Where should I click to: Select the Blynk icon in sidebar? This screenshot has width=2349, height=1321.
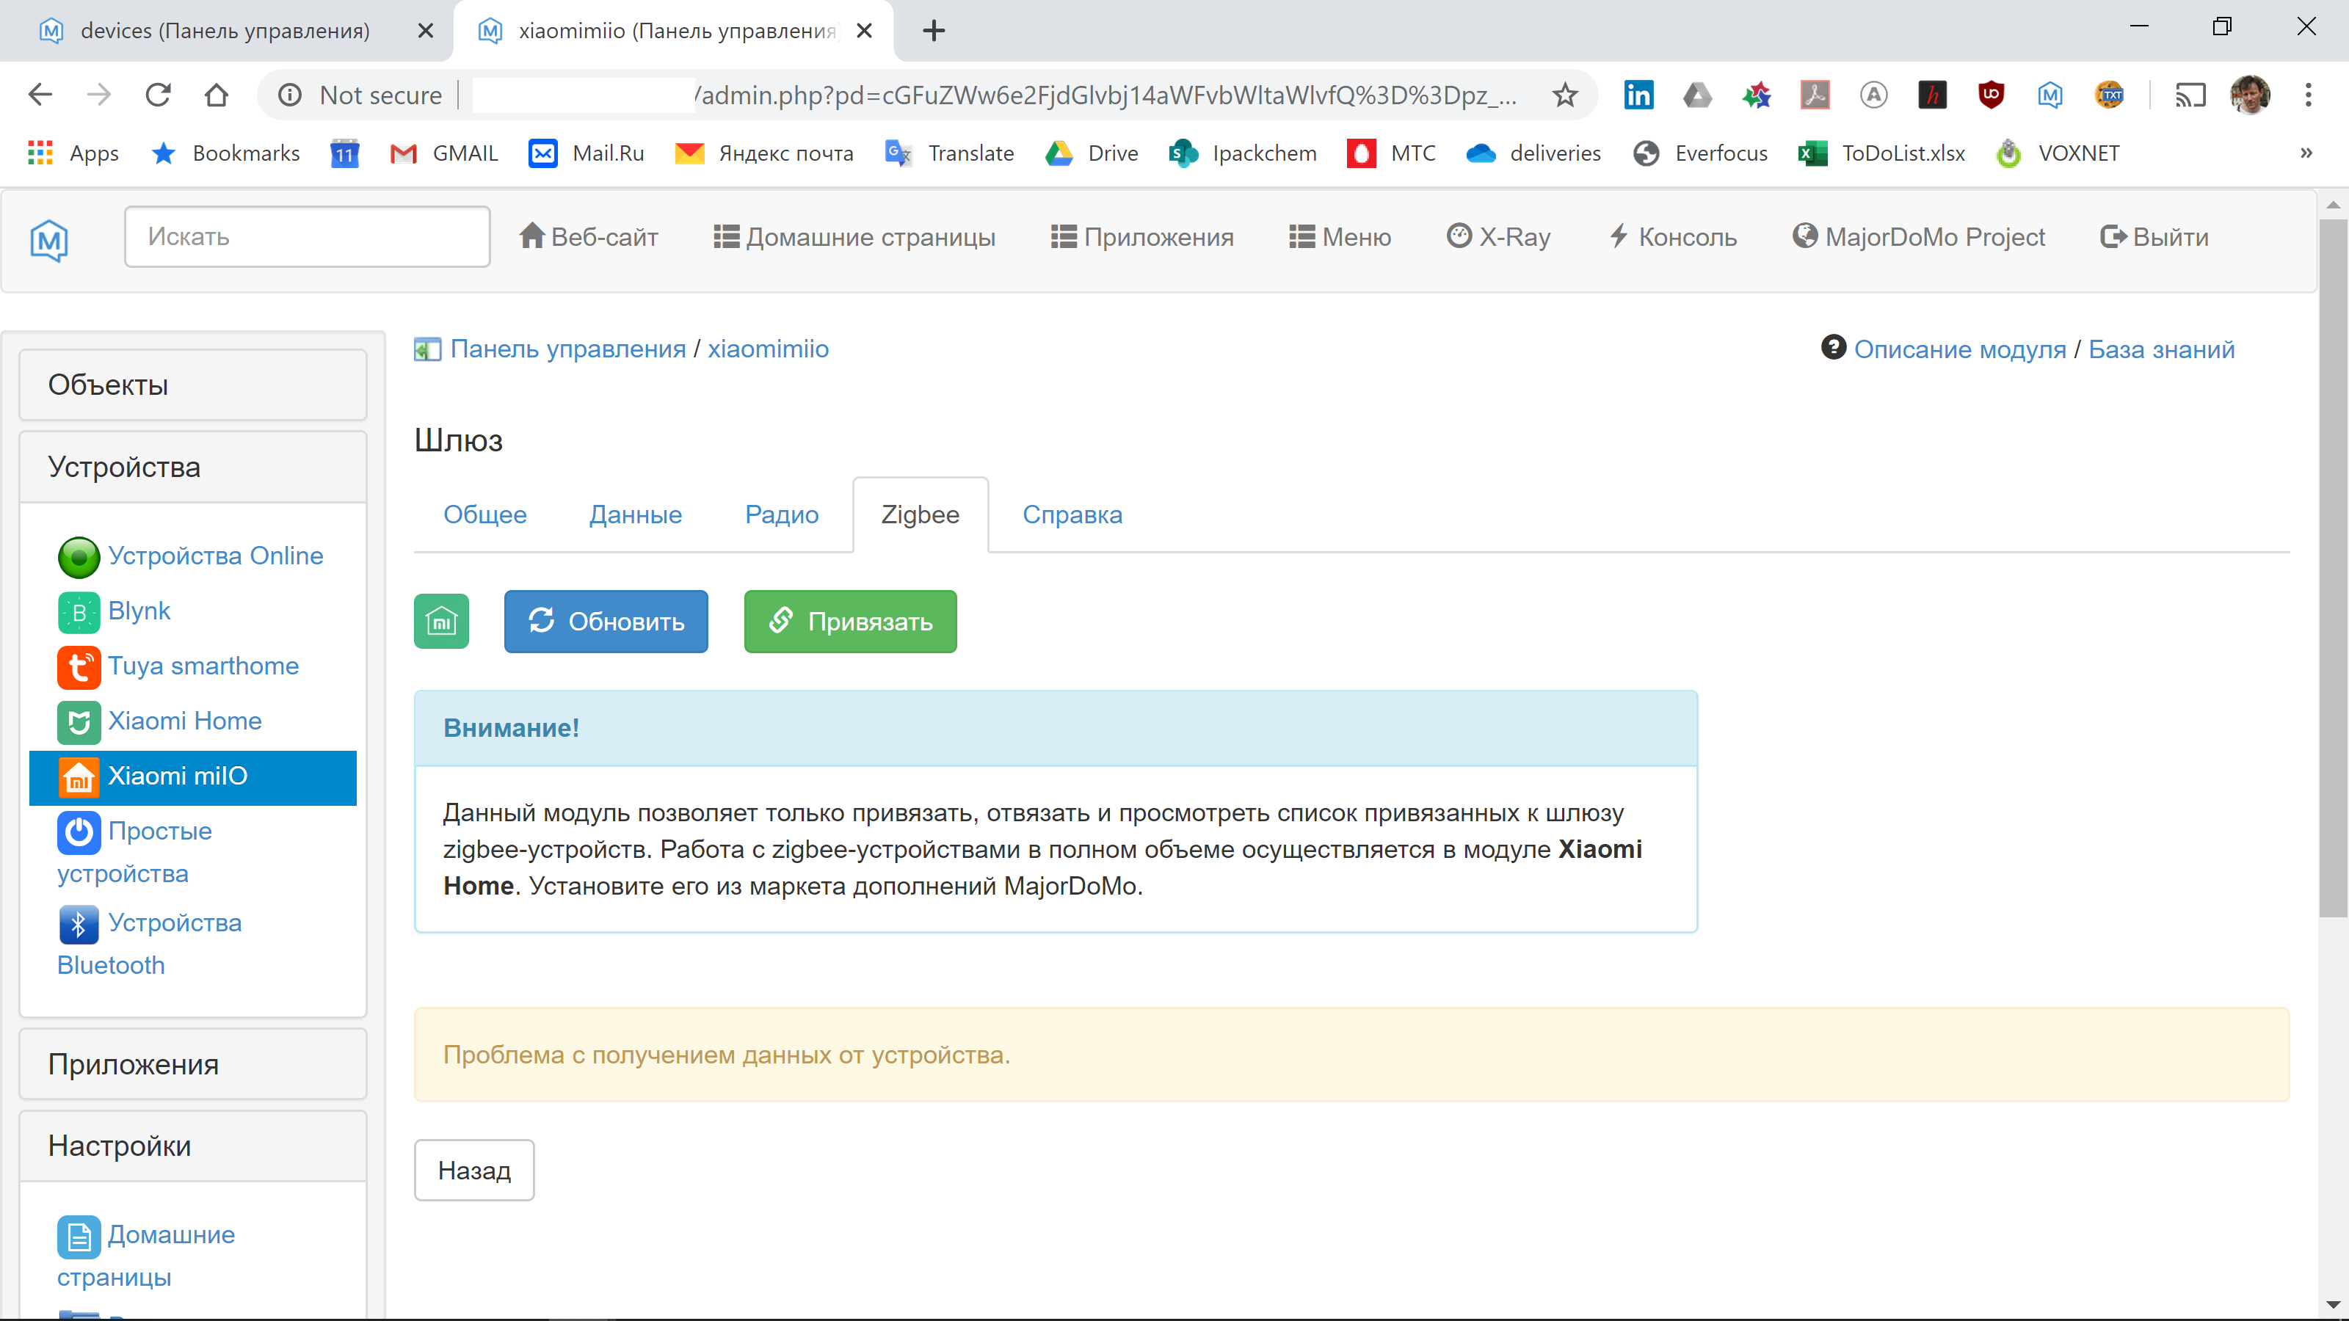(79, 612)
